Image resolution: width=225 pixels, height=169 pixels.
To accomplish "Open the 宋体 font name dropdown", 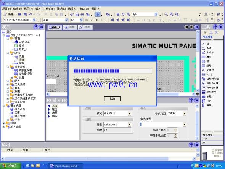I will pyautogui.click(x=67, y=20).
